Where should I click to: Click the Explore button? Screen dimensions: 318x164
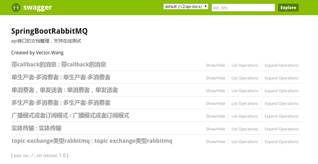click(288, 8)
